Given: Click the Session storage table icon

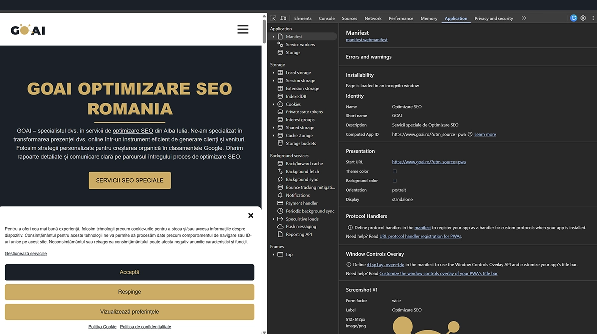Looking at the screenshot, I should click(x=280, y=80).
